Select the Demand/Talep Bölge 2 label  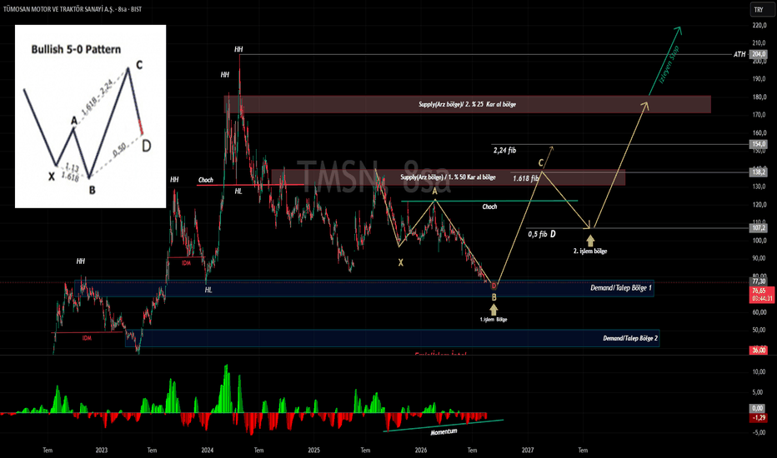pyautogui.click(x=630, y=338)
